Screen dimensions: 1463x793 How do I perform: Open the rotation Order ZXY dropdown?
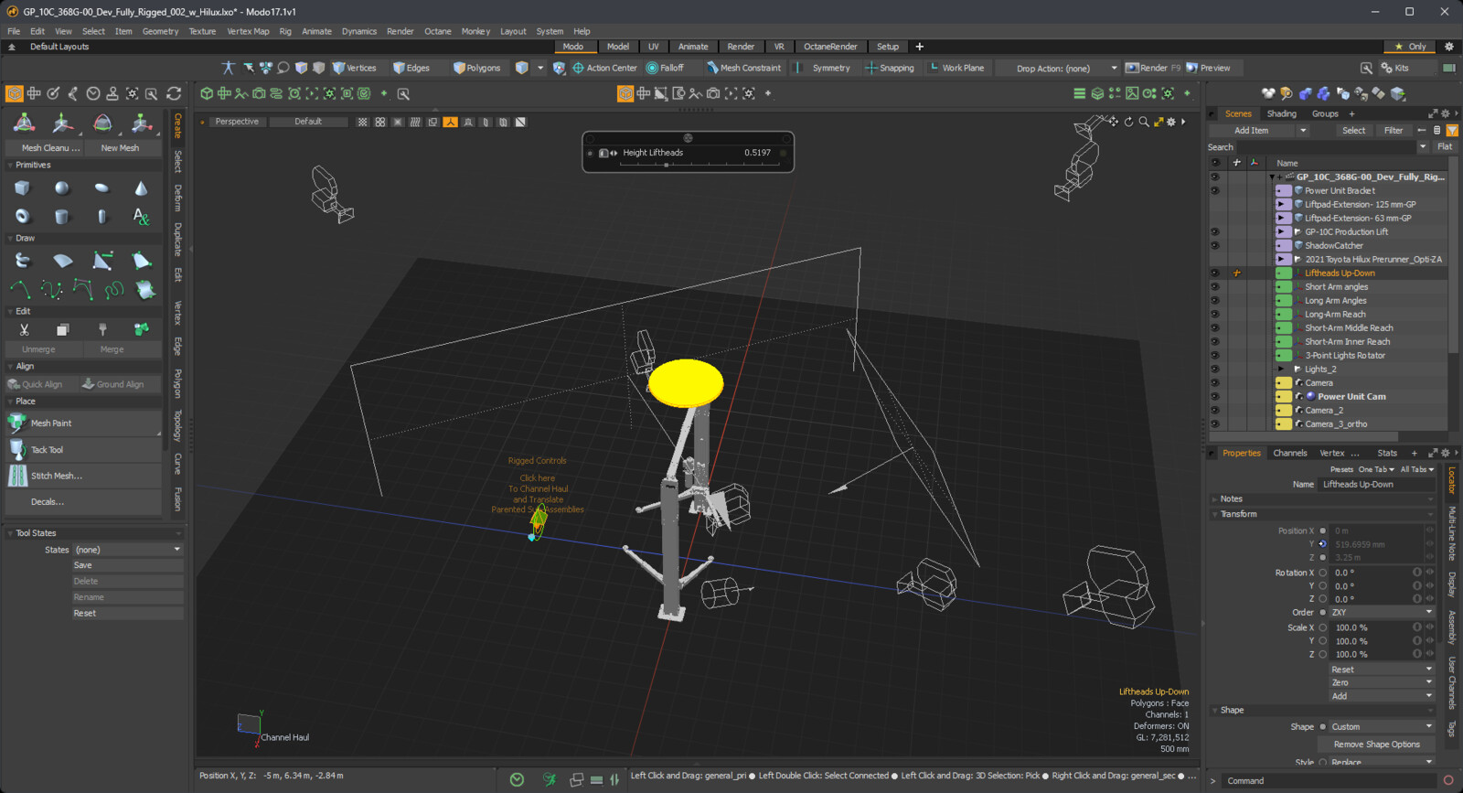point(1382,612)
